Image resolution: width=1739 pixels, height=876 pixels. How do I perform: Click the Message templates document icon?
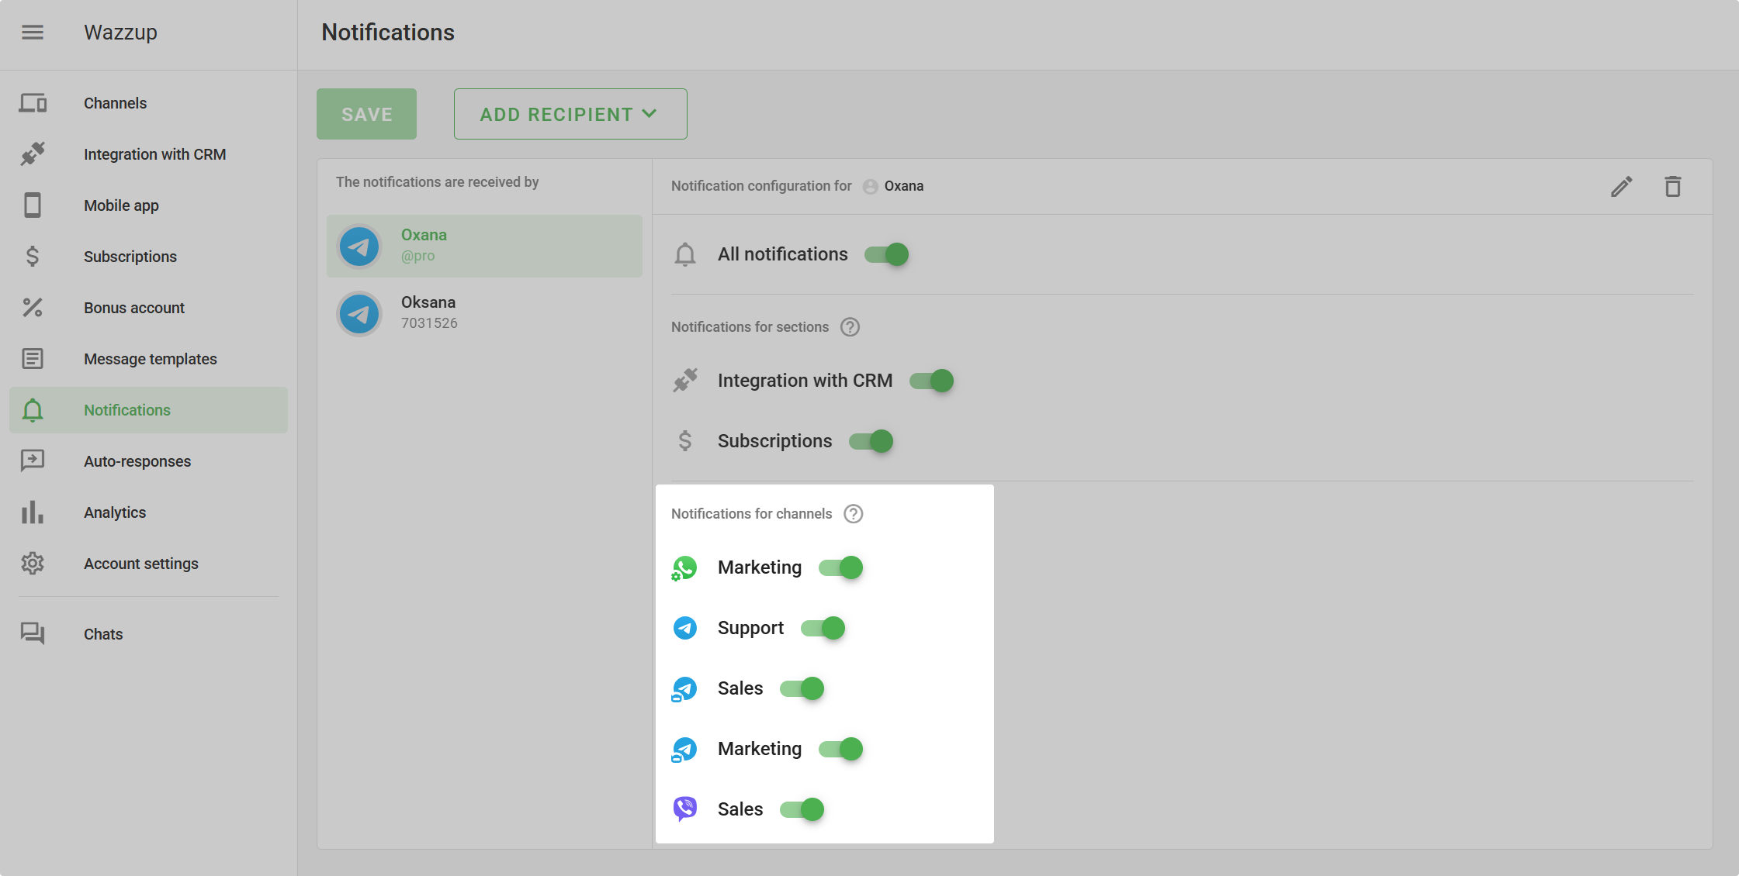[33, 359]
